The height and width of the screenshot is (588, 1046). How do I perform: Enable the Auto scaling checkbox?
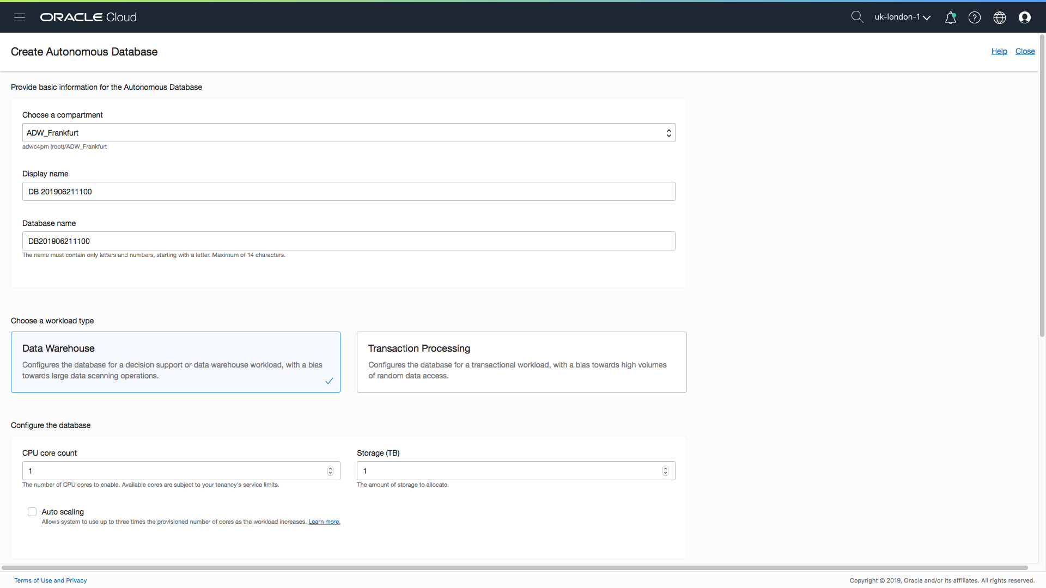(32, 512)
